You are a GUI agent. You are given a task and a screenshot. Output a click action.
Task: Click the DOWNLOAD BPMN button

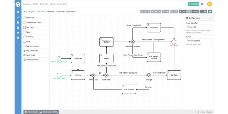tap(49, 112)
